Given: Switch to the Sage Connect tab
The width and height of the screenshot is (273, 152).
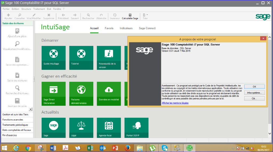Looking at the screenshot, I should point(147,28).
